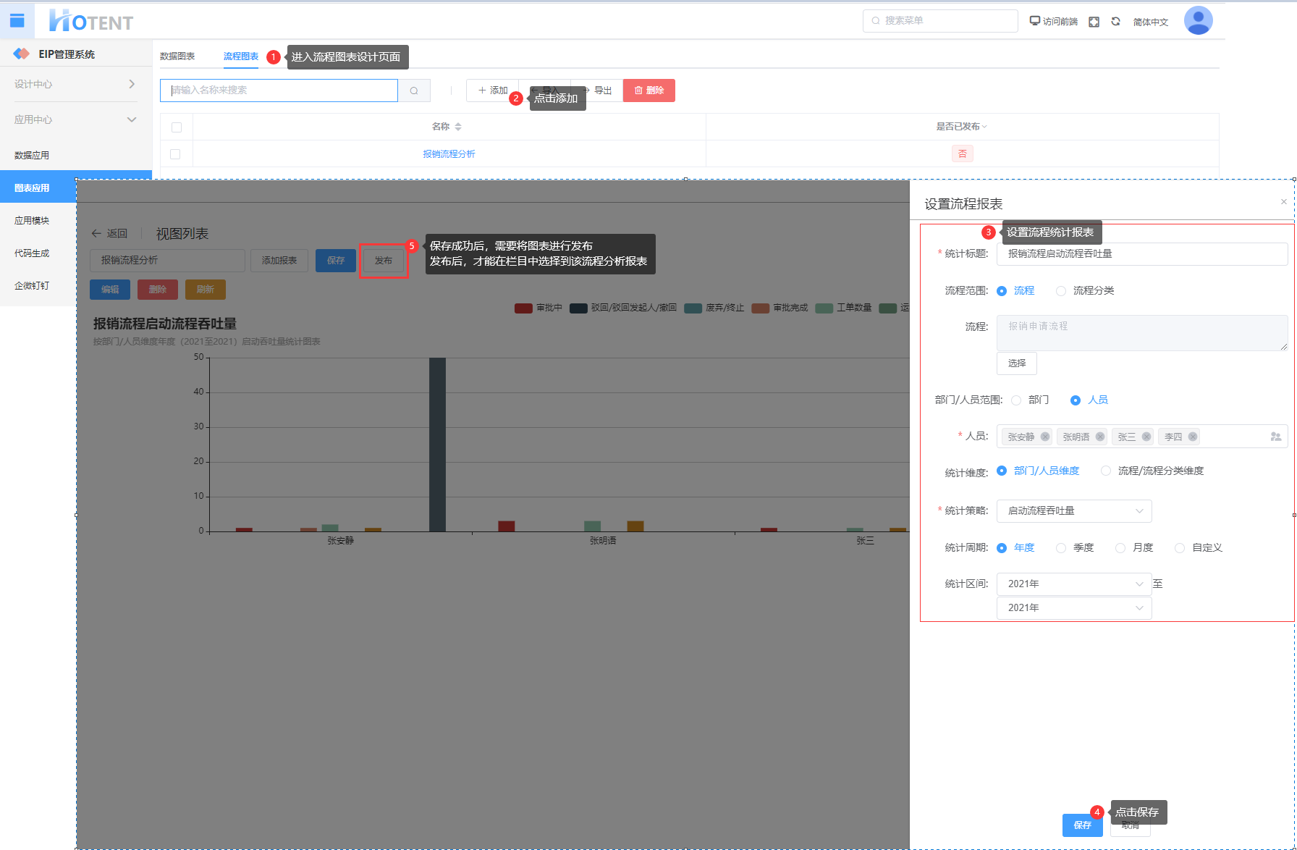Viewport: 1297px width, 850px height.
Task: Click the refresh icon in top bar
Action: [1116, 22]
